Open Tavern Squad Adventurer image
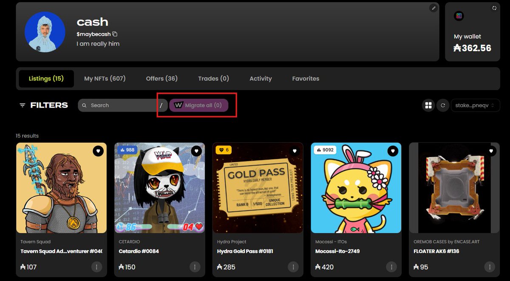This screenshot has width=510, height=281. [61, 188]
